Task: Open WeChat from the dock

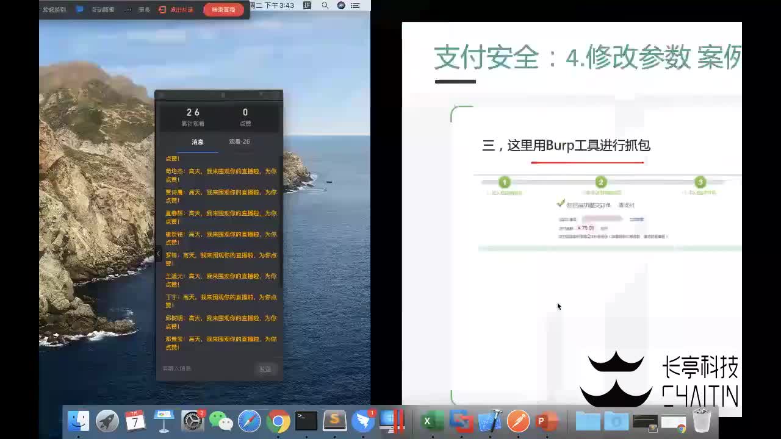Action: (x=221, y=421)
